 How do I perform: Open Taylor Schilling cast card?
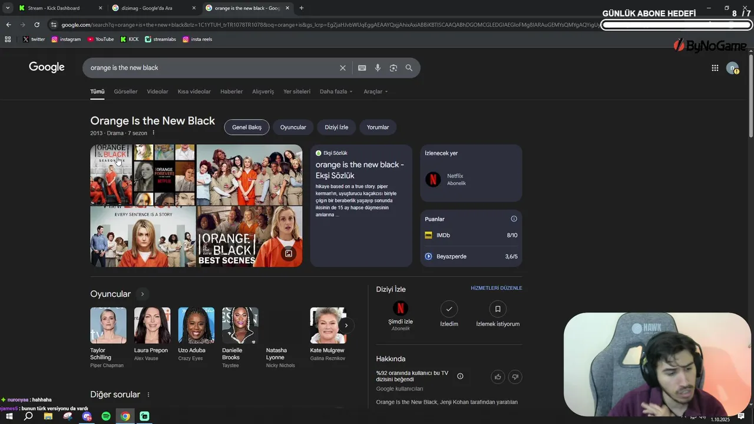point(108,338)
